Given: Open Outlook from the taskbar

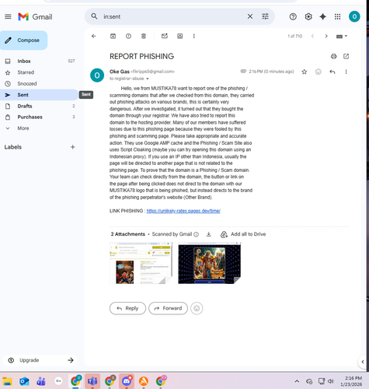Looking at the screenshot, I should click(x=24, y=381).
